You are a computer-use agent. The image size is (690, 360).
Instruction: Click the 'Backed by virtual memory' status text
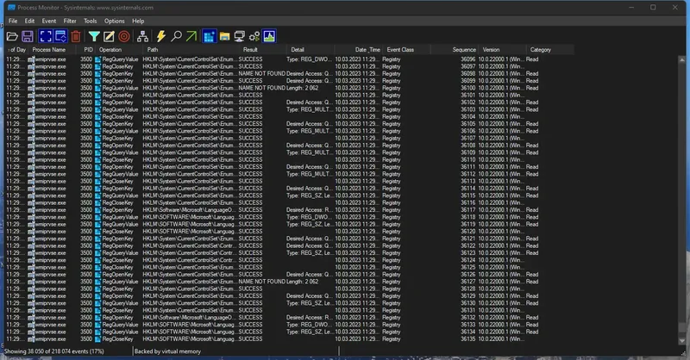(167, 351)
